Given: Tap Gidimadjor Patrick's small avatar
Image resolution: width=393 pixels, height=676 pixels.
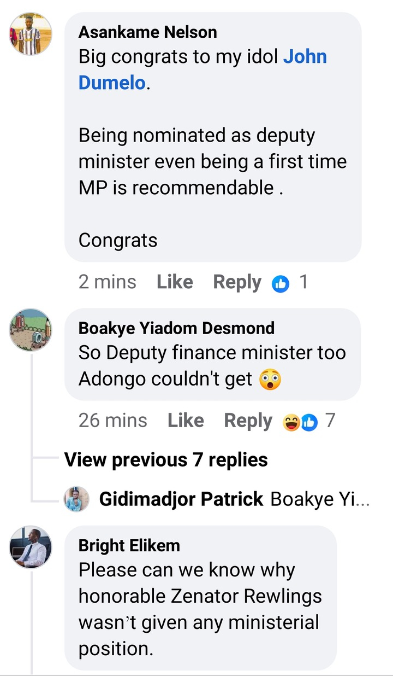Looking at the screenshot, I should (76, 499).
